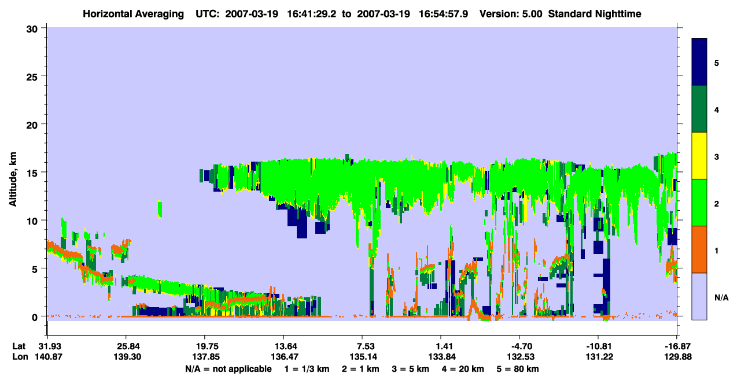Click the dark blue colorbar segment labeled 5
The image size is (752, 385).
699,62
